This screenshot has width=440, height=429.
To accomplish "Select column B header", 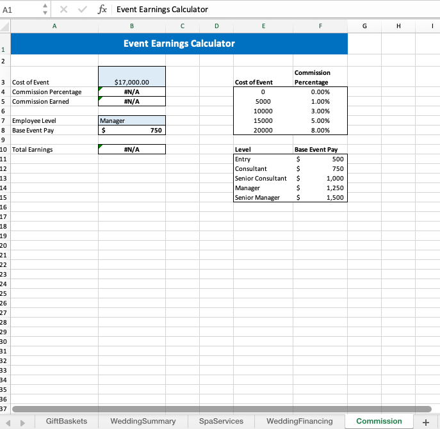I will point(132,26).
